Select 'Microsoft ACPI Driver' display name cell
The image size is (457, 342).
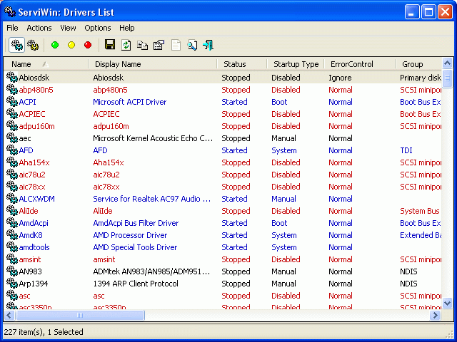point(130,102)
